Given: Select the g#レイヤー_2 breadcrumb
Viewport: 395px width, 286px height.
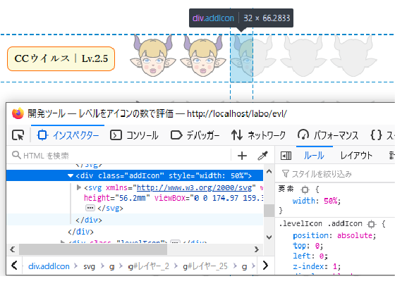Looking at the screenshot, I should [x=149, y=266].
